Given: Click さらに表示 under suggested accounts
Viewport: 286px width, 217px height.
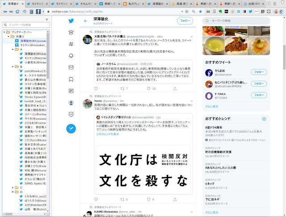Looking at the screenshot, I should (x=211, y=106).
